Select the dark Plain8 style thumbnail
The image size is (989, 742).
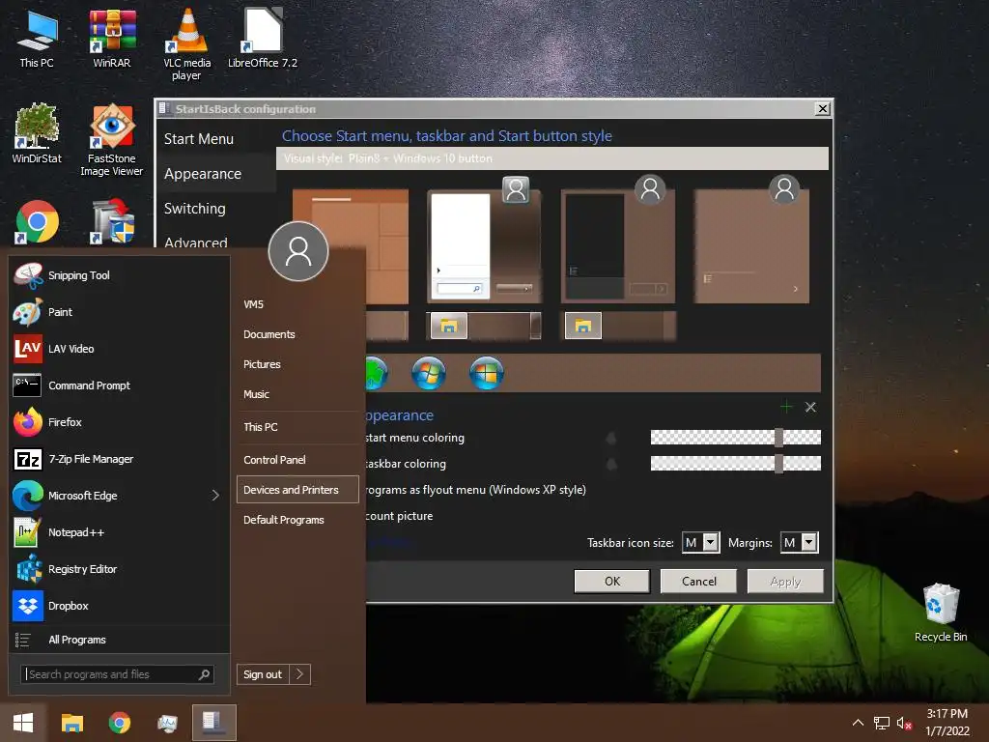pyautogui.click(x=618, y=246)
